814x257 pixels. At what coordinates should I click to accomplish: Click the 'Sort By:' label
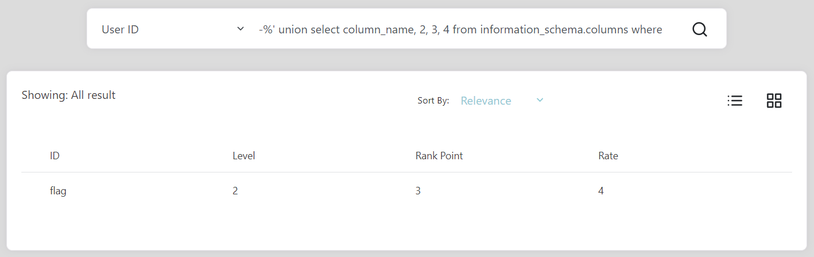pos(433,101)
